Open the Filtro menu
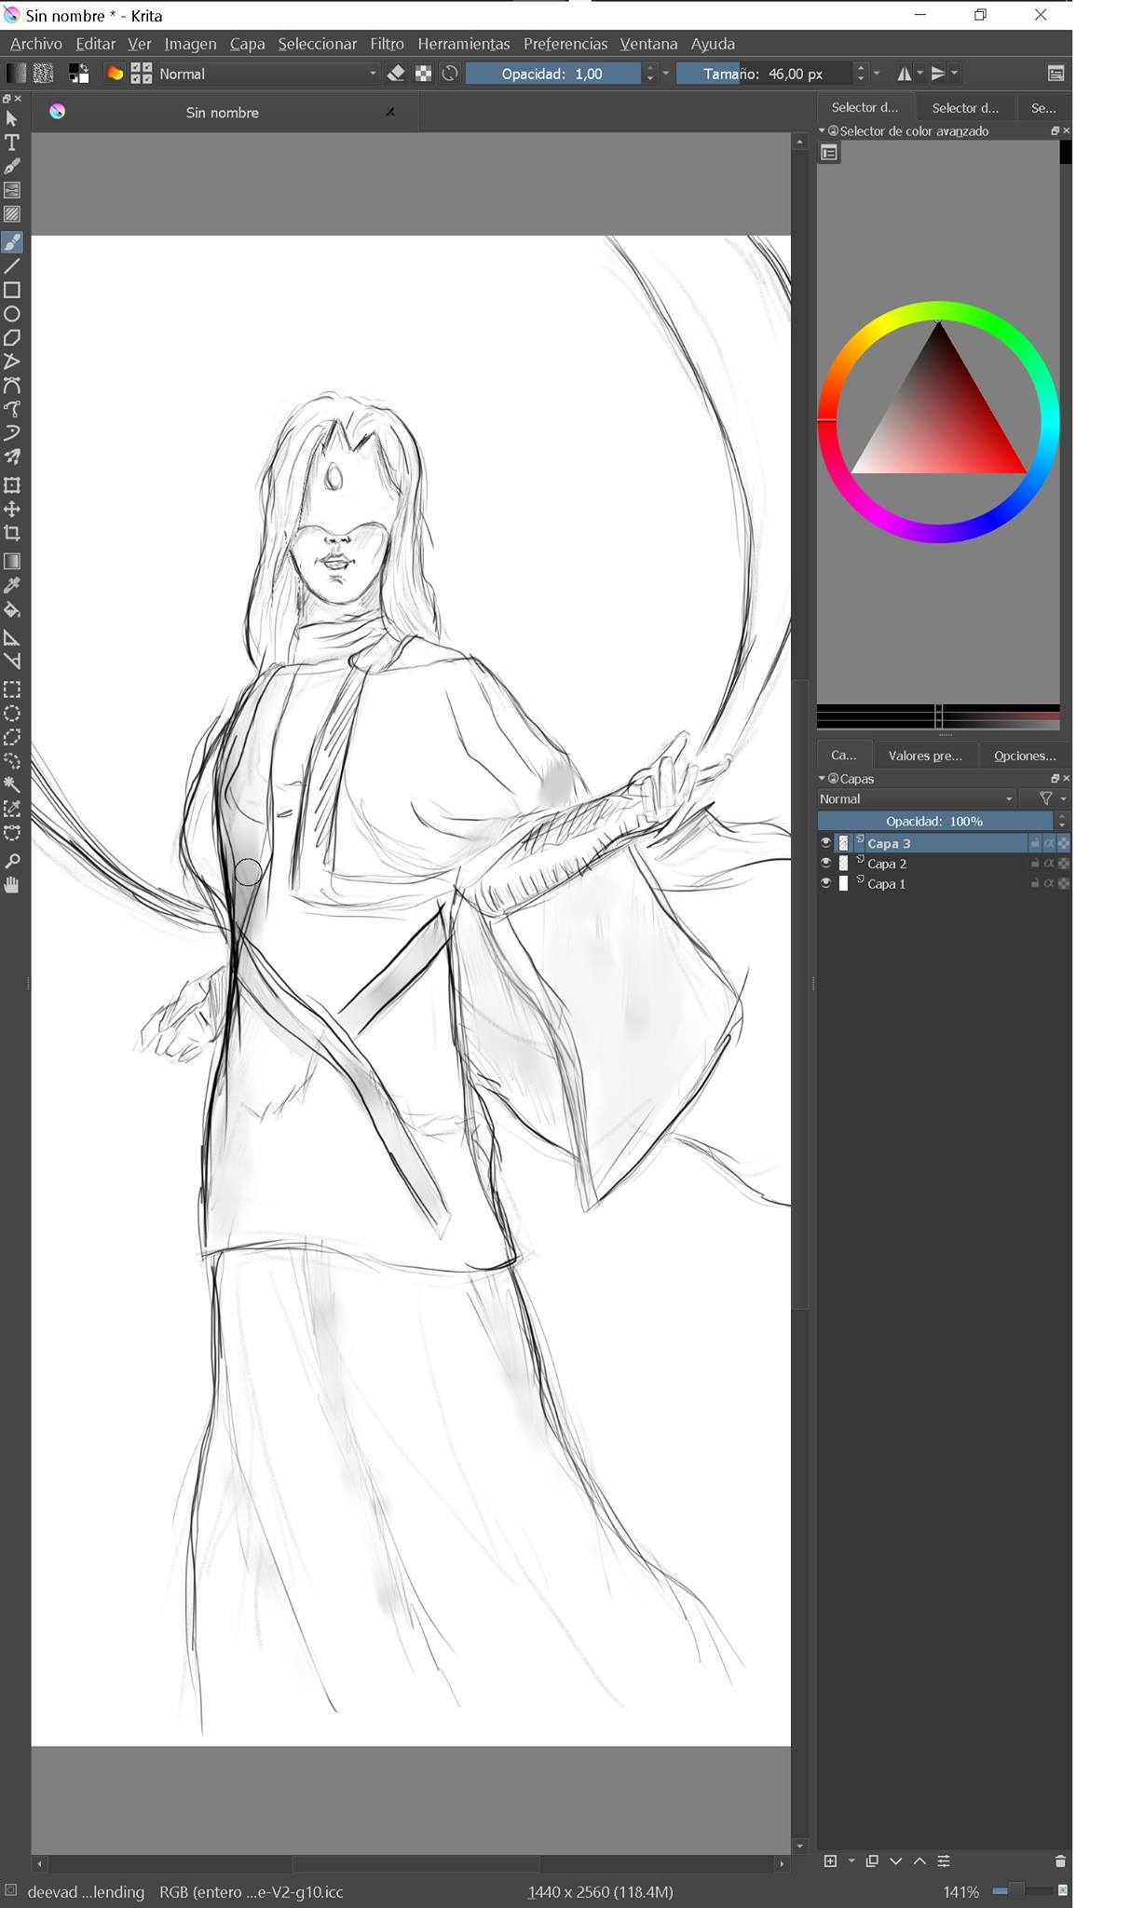This screenshot has width=1144, height=1908. (x=387, y=44)
